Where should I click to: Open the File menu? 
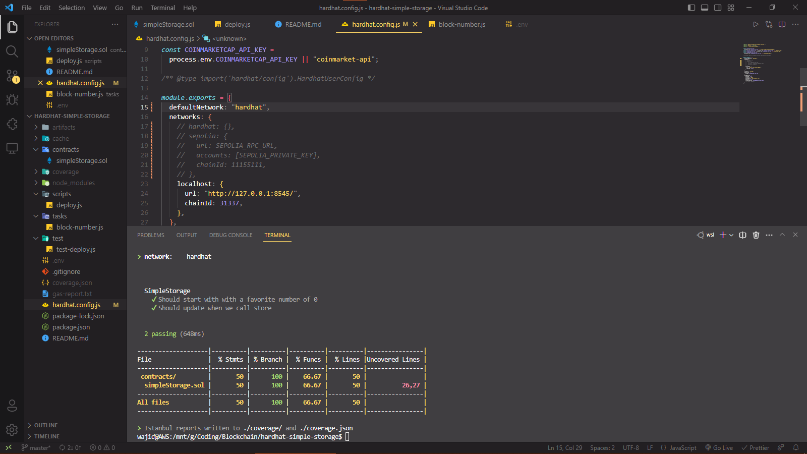click(x=27, y=8)
